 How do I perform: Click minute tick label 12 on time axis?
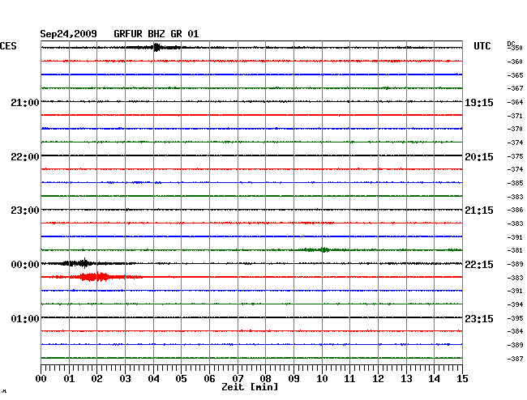(x=378, y=378)
